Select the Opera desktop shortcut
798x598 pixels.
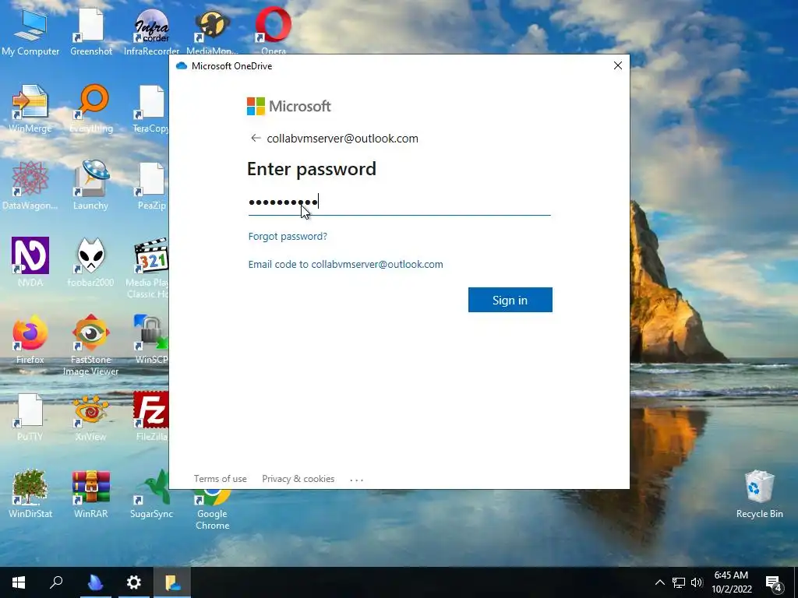coord(274,30)
